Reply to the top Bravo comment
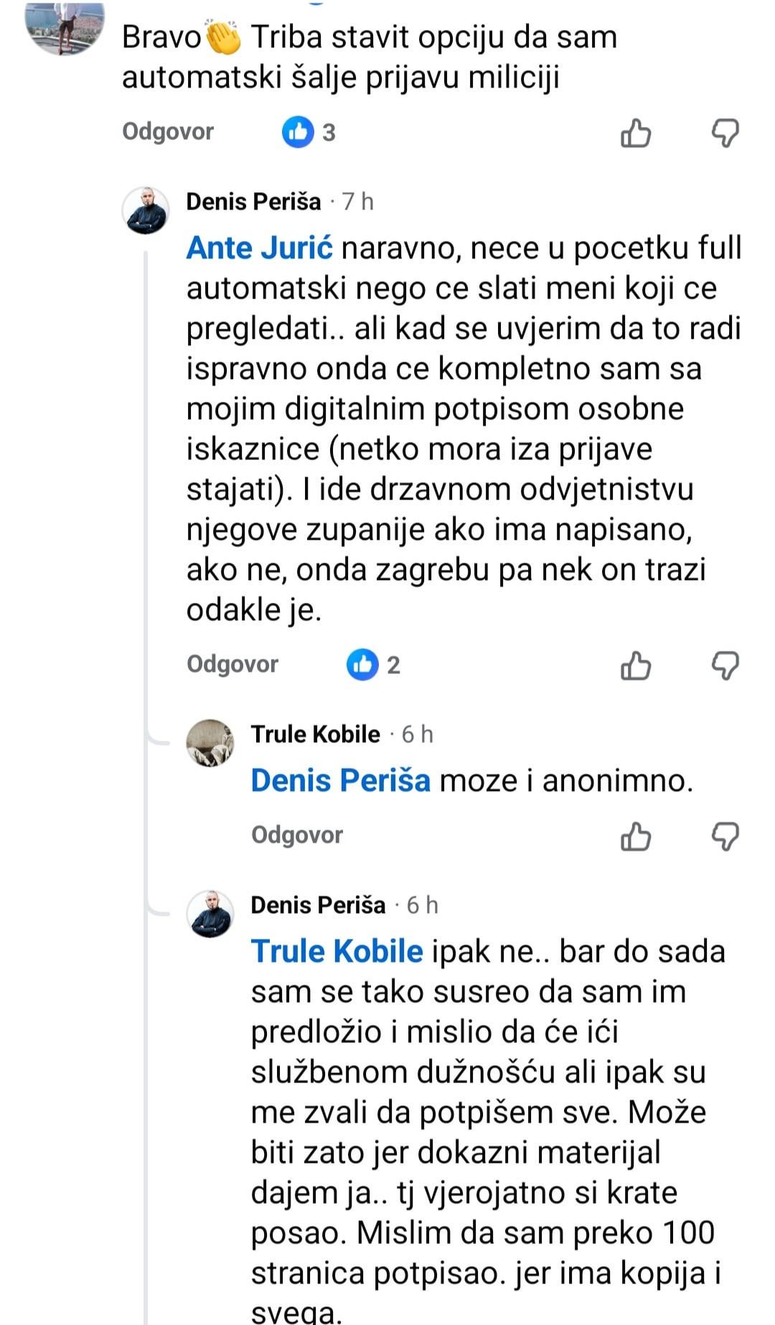The height and width of the screenshot is (1325, 775). click(168, 132)
